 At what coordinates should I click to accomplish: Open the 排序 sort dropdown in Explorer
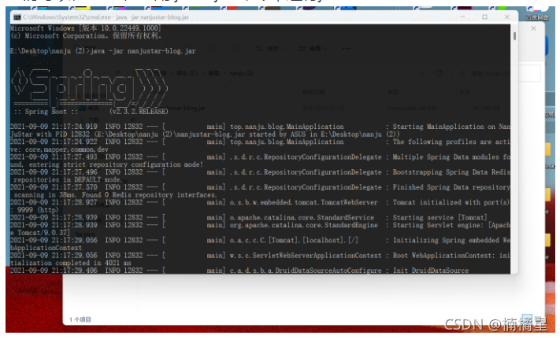[270, 49]
